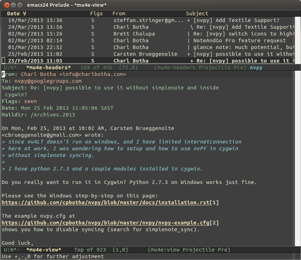
Task: Click the *mu4e-view* buffer name in mode line
Action: 44,250
